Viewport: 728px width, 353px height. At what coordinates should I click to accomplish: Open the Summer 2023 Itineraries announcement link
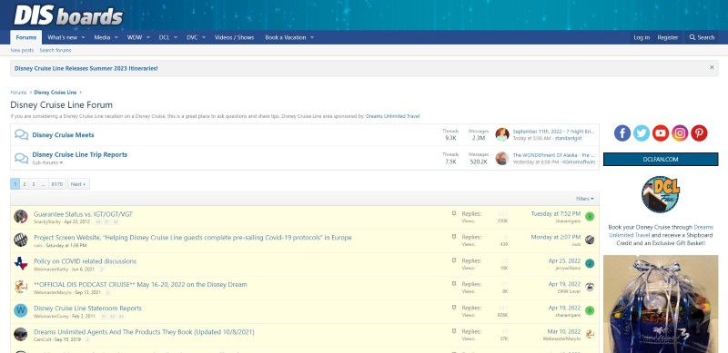86,68
